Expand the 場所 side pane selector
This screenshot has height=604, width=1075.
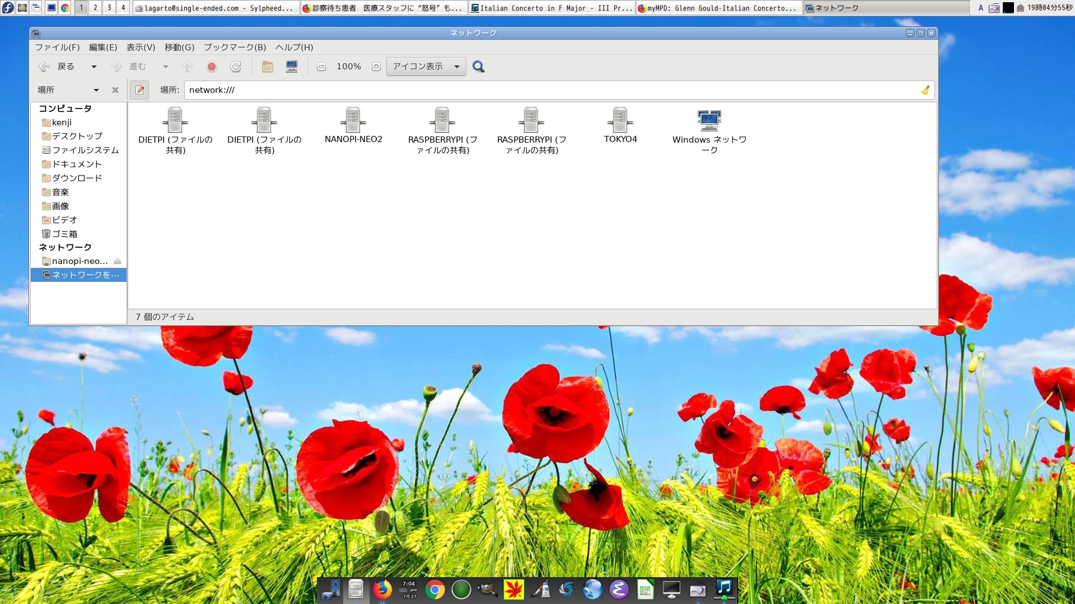point(96,90)
